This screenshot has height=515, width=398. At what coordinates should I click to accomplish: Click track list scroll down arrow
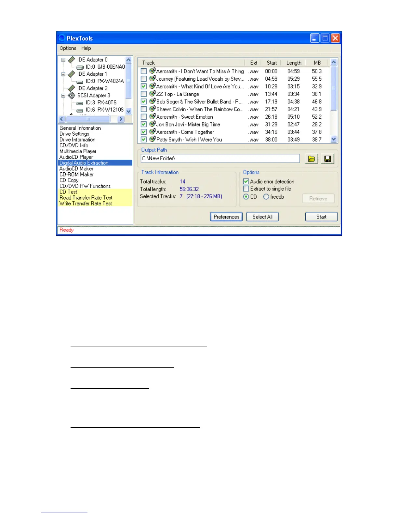[x=334, y=139]
